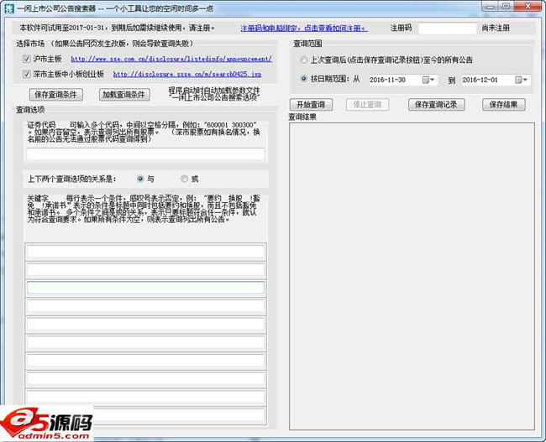Viewport: 546px width, 442px height.
Task: Focus the 证券代码 input field
Action: click(x=145, y=153)
